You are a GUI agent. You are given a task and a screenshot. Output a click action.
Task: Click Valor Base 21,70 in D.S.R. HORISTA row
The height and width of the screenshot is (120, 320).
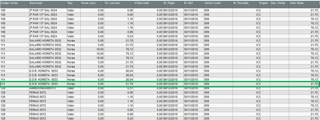click(x=314, y=84)
